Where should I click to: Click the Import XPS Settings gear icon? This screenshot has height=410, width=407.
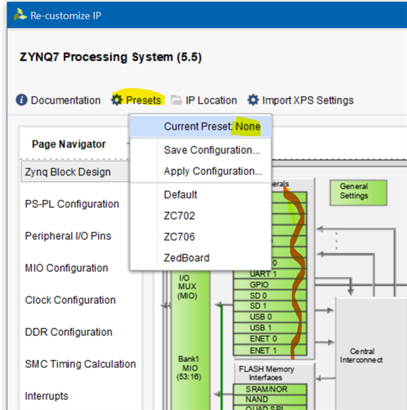pos(253,100)
